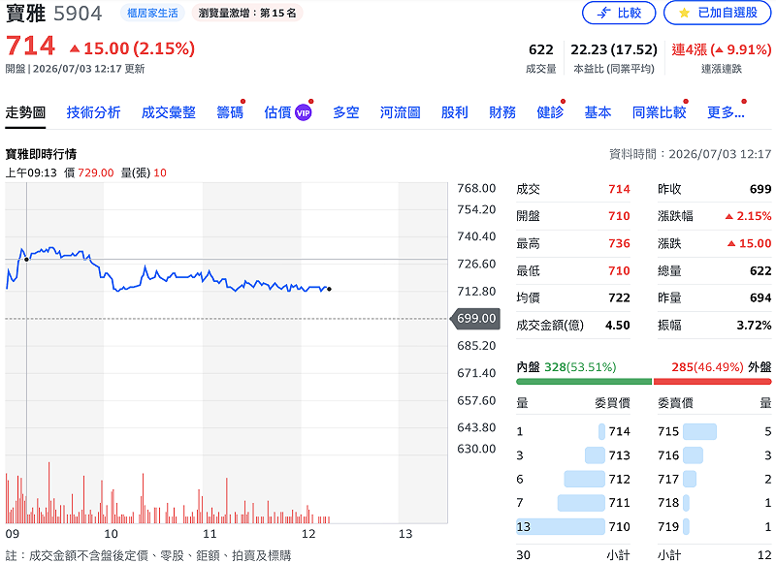Click the 昨收 699 value
This screenshot has width=776, height=563.
point(760,189)
